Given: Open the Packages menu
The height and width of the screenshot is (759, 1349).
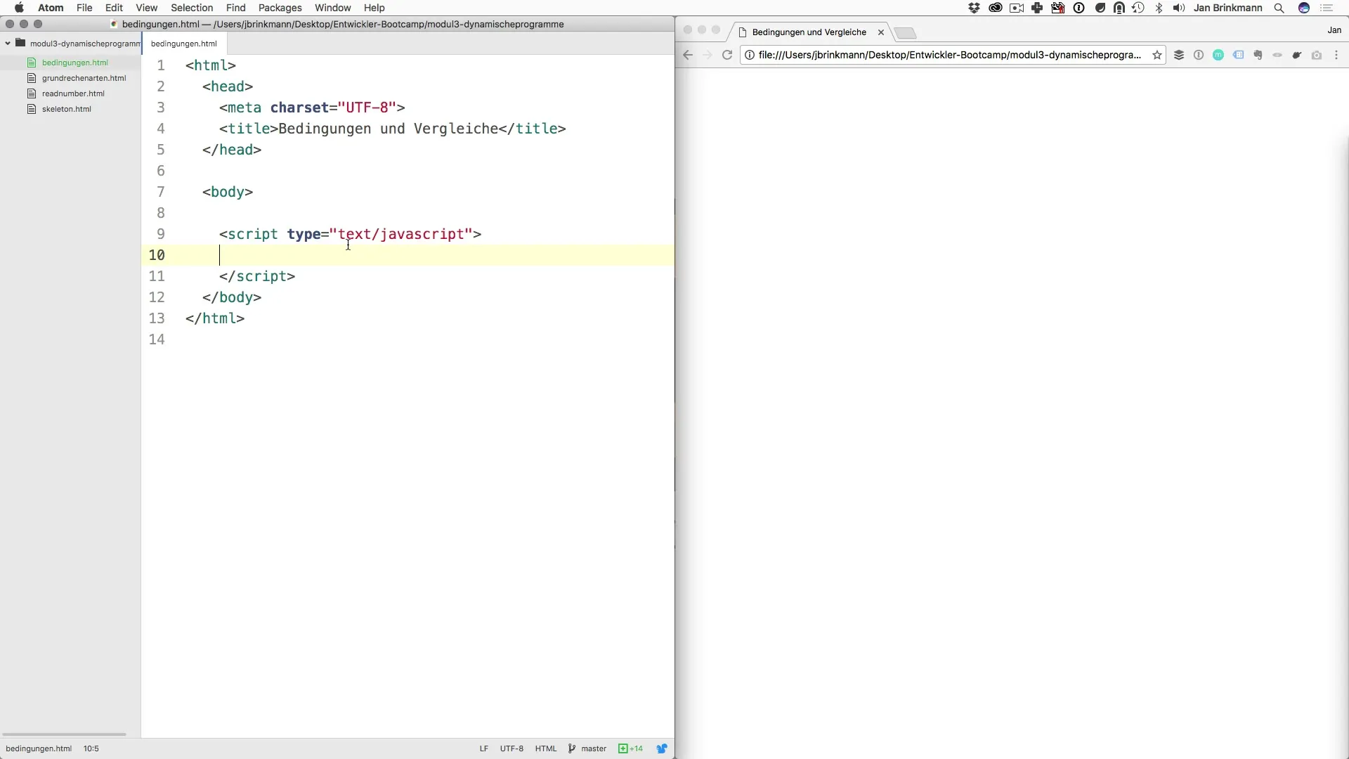Looking at the screenshot, I should 280,8.
